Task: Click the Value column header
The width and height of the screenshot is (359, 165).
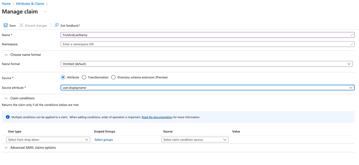Action: (x=236, y=131)
